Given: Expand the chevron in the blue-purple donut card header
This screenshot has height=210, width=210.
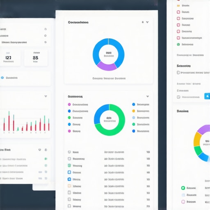Looking at the screenshot, I should [147, 22].
